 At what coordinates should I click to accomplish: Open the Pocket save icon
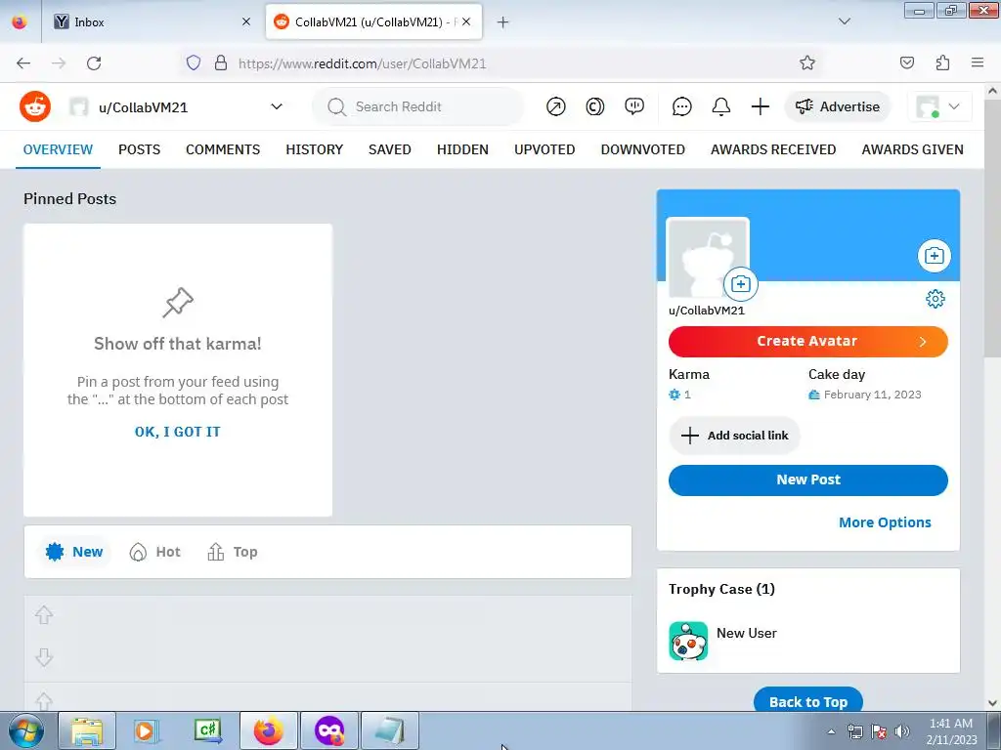click(x=906, y=62)
